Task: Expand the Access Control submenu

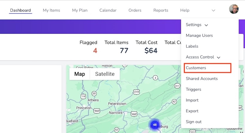Action: 203,57
